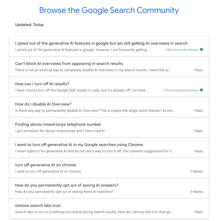Click '1 Recommended Answer' label
The image size is (218, 221).
(x=182, y=50)
